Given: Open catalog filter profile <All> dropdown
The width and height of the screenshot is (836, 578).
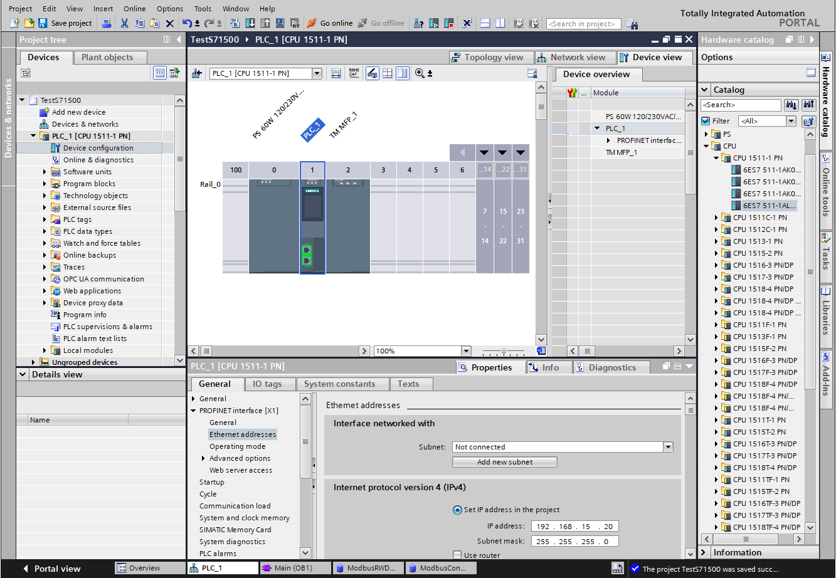Looking at the screenshot, I should pyautogui.click(x=790, y=121).
